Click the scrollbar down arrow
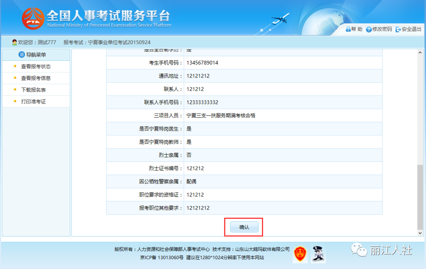 420,233
